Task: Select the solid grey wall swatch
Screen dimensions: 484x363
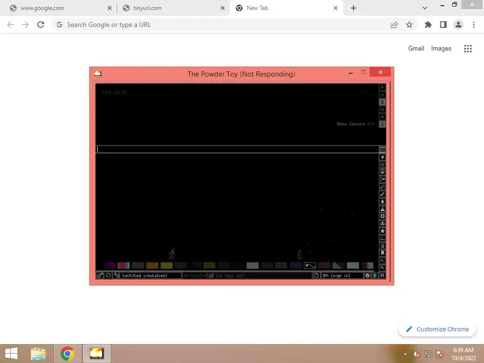Action: tap(252, 266)
